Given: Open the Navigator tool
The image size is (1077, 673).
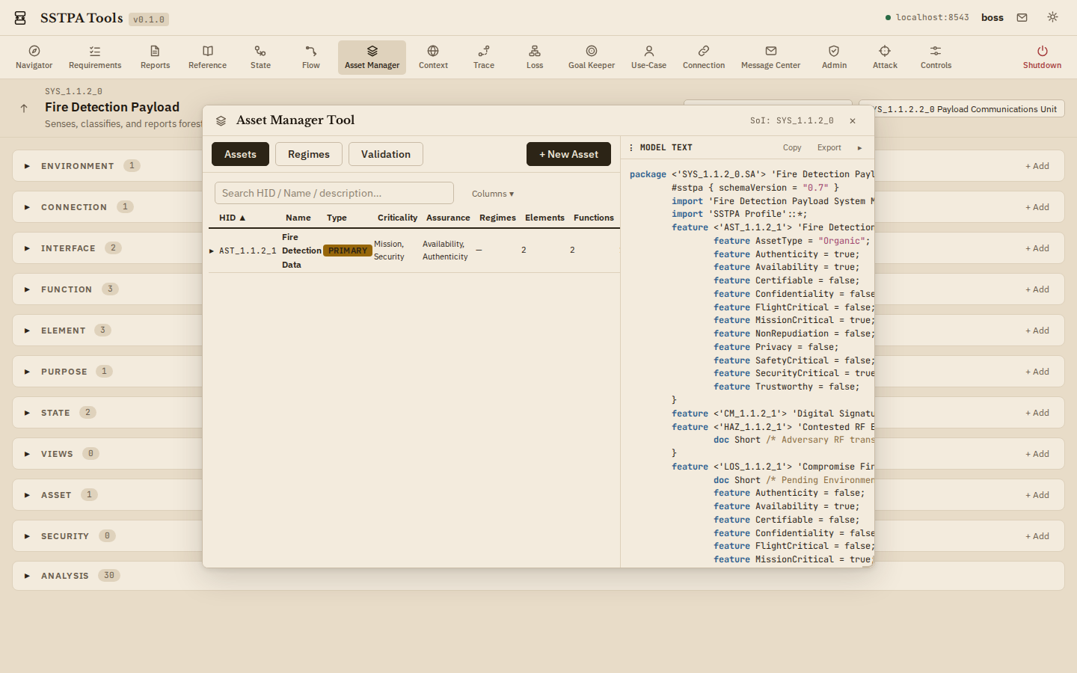Looking at the screenshot, I should click(x=34, y=58).
